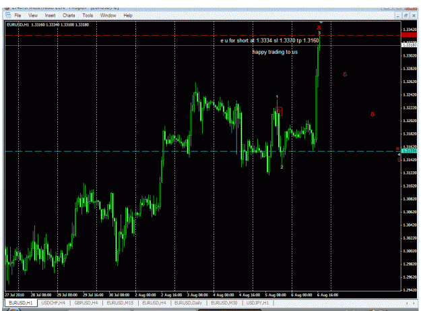Click the cyan price label on the scale
Screen dimensions: 421x311
pyautogui.click(x=409, y=151)
